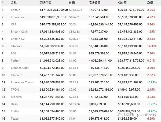
Task: Select the Ethereum Classic name
Action: pos(23,82)
